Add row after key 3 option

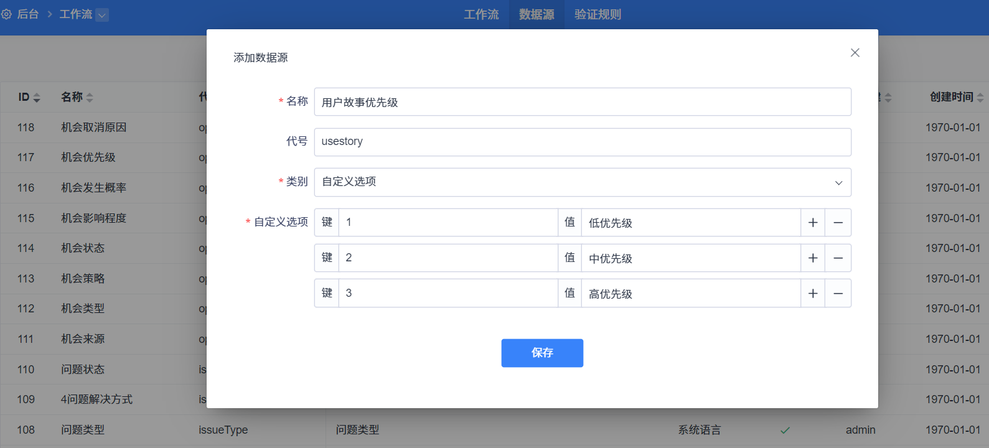[x=813, y=294]
